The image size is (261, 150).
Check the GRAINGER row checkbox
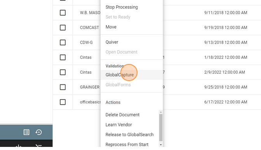coord(63,87)
